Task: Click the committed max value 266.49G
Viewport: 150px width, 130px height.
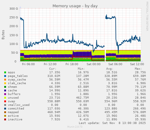Action: point(139,109)
